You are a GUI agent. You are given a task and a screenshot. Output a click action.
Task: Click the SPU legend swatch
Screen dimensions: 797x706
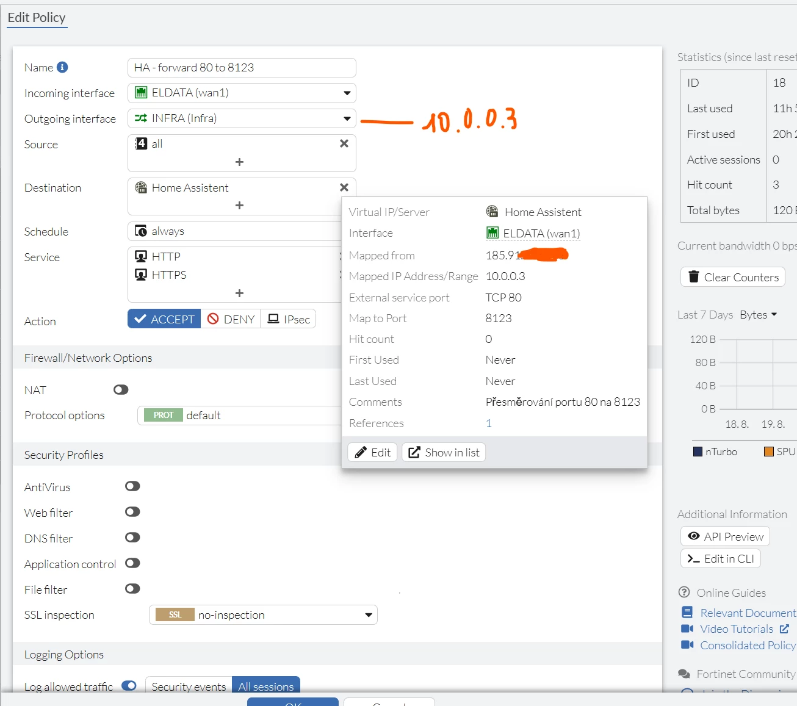(769, 452)
